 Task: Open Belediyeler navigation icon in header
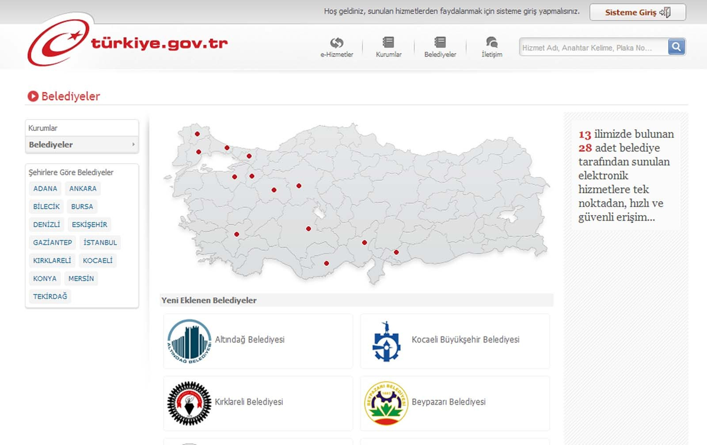[x=440, y=42]
